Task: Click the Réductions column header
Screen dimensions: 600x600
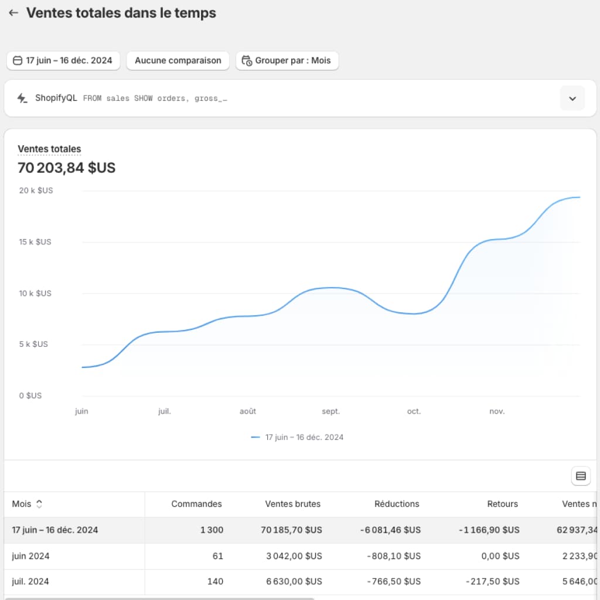Action: coord(397,504)
